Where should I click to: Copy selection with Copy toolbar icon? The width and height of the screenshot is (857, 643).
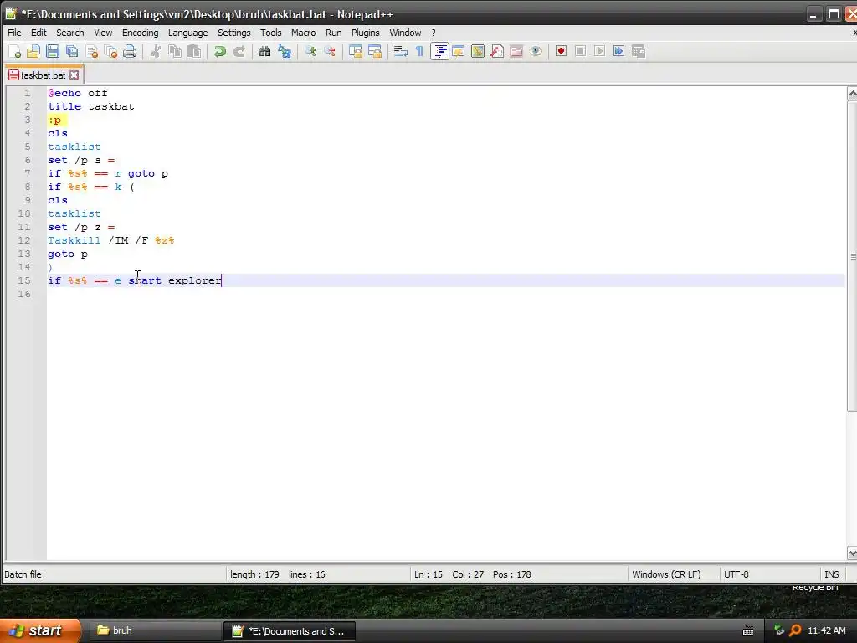(x=175, y=51)
